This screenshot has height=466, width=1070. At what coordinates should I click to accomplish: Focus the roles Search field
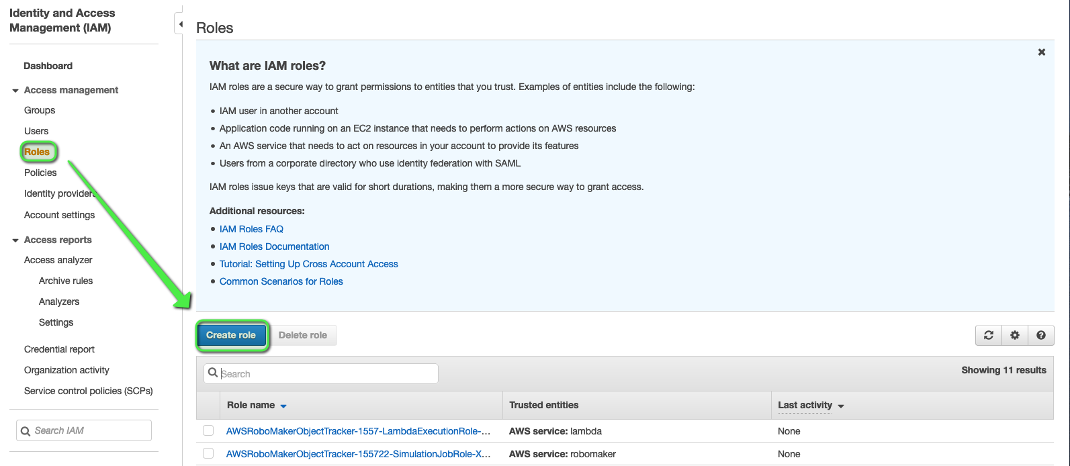pyautogui.click(x=321, y=373)
